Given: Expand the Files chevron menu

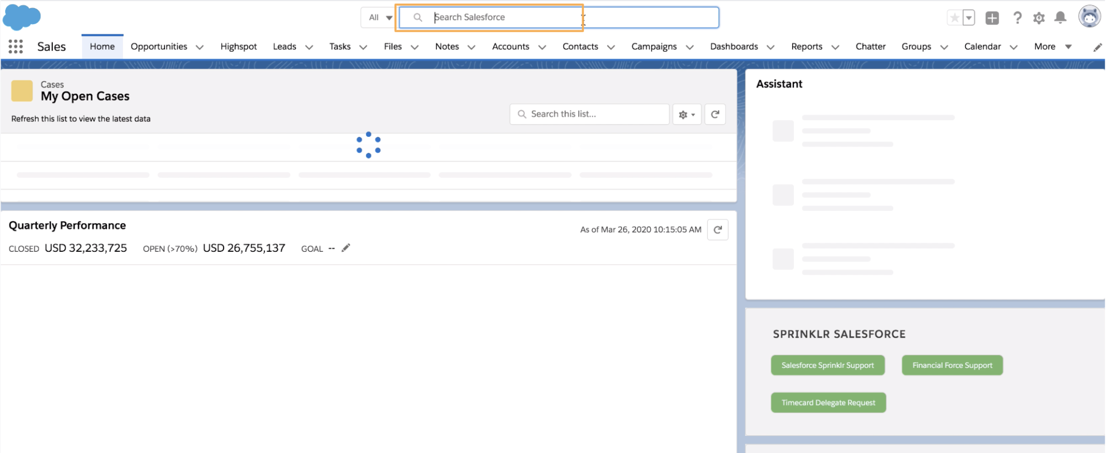Looking at the screenshot, I should (x=414, y=47).
